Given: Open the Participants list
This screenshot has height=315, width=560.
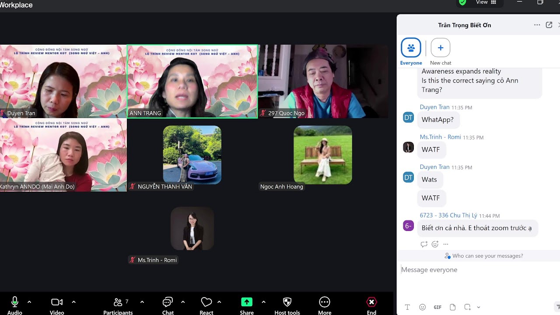Looking at the screenshot, I should (118, 305).
